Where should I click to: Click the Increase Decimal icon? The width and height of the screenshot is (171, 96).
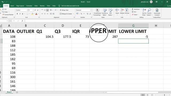87,14
